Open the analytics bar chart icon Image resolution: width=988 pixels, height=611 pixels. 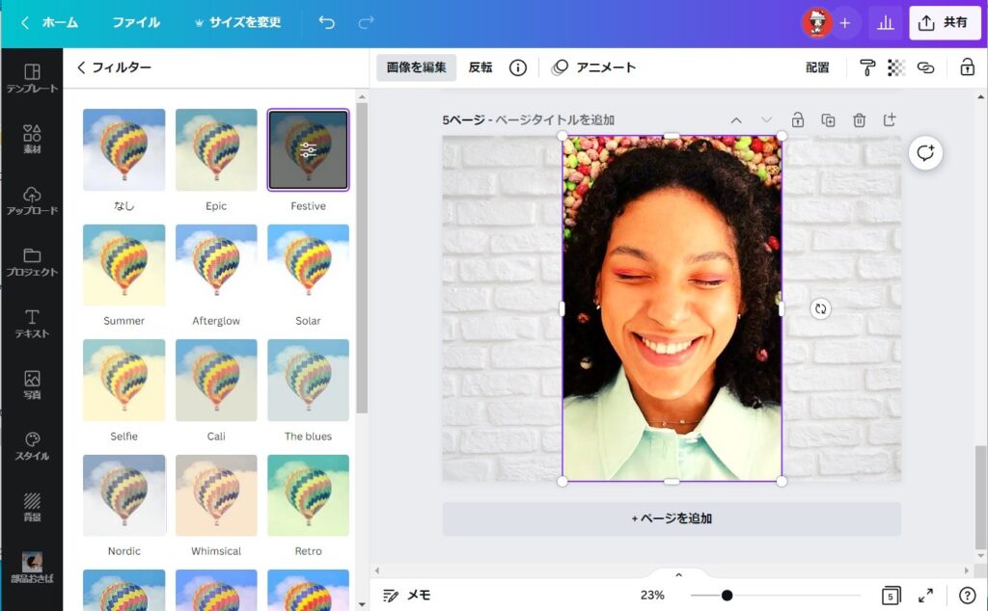pos(886,23)
